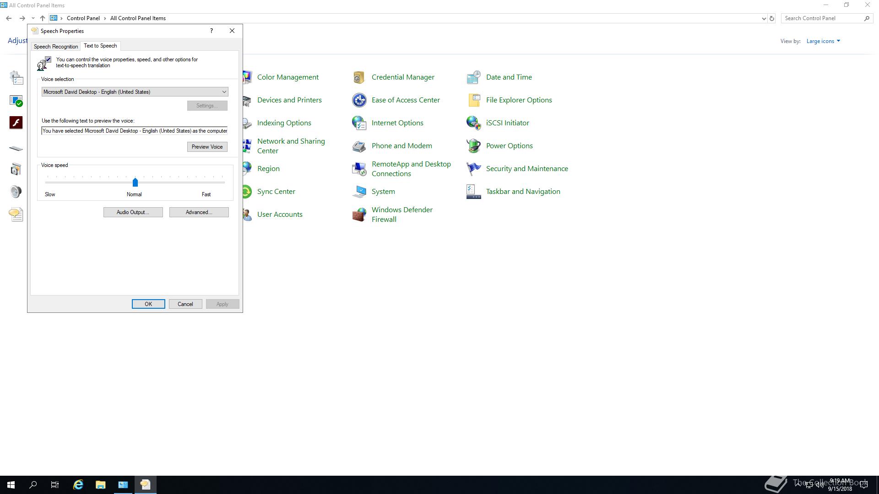Click the Taskbar and Navigation icon
879x494 pixels.
tap(473, 192)
